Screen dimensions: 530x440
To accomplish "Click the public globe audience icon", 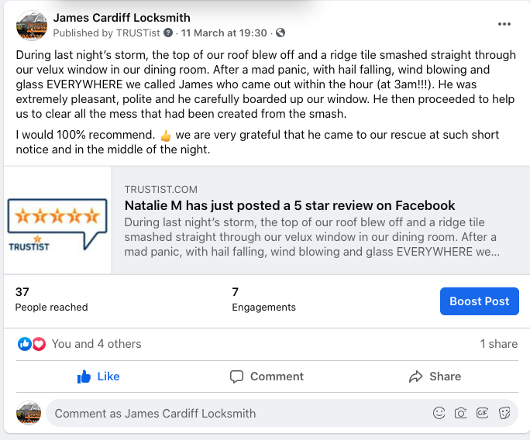I will (280, 33).
